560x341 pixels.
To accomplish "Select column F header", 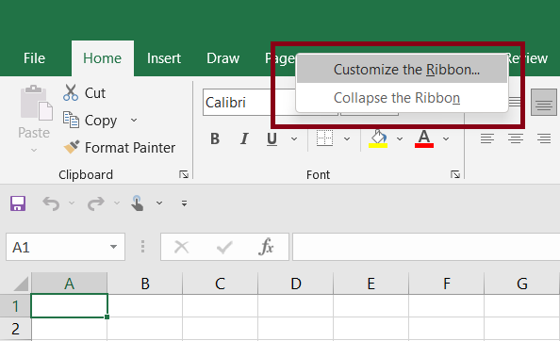I will (447, 284).
